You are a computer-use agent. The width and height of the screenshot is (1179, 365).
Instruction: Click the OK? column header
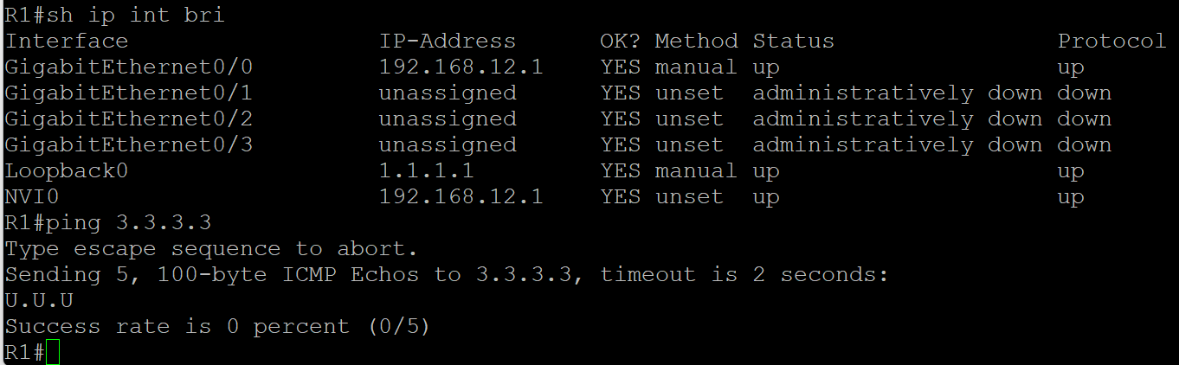click(x=620, y=42)
